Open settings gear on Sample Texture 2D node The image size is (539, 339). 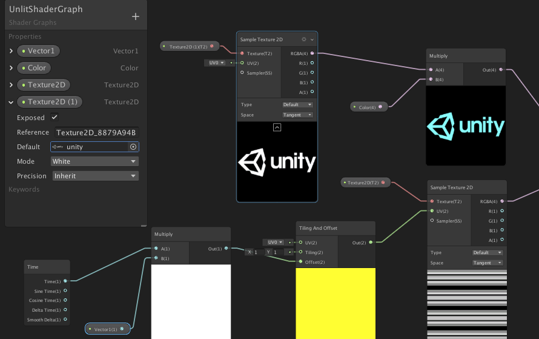tap(304, 39)
